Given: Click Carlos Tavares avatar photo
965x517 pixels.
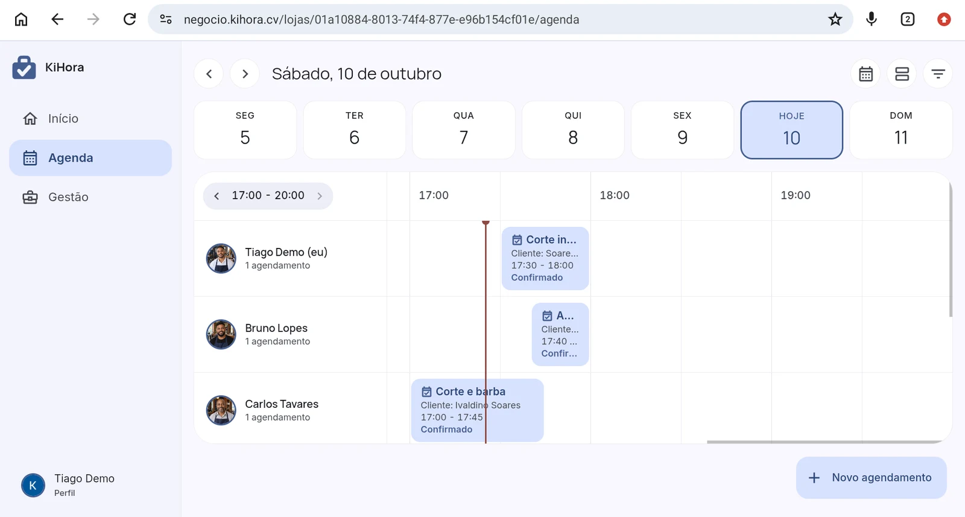Looking at the screenshot, I should coord(221,410).
